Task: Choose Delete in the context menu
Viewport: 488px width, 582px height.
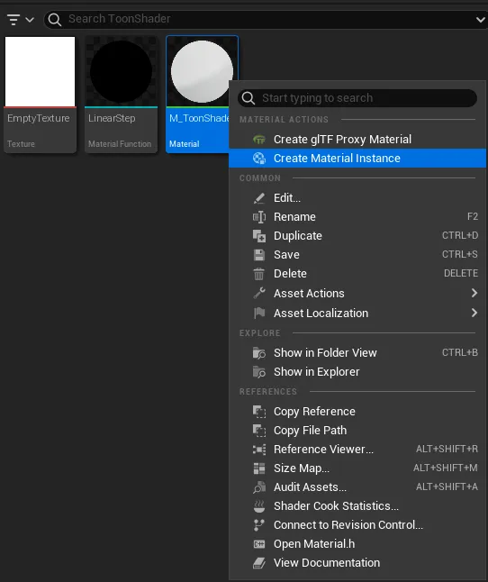Action: tap(357, 274)
